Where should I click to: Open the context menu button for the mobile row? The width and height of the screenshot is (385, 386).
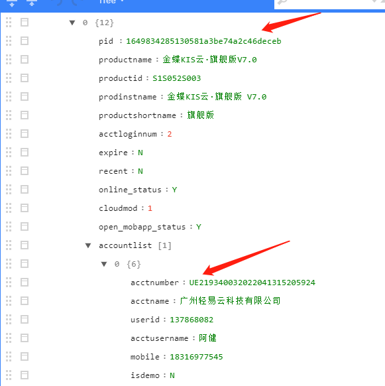pyautogui.click(x=25, y=356)
